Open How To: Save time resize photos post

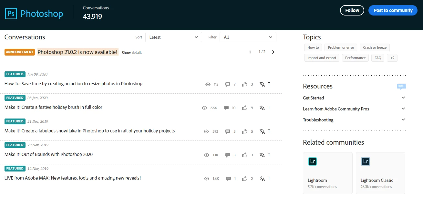[73, 84]
